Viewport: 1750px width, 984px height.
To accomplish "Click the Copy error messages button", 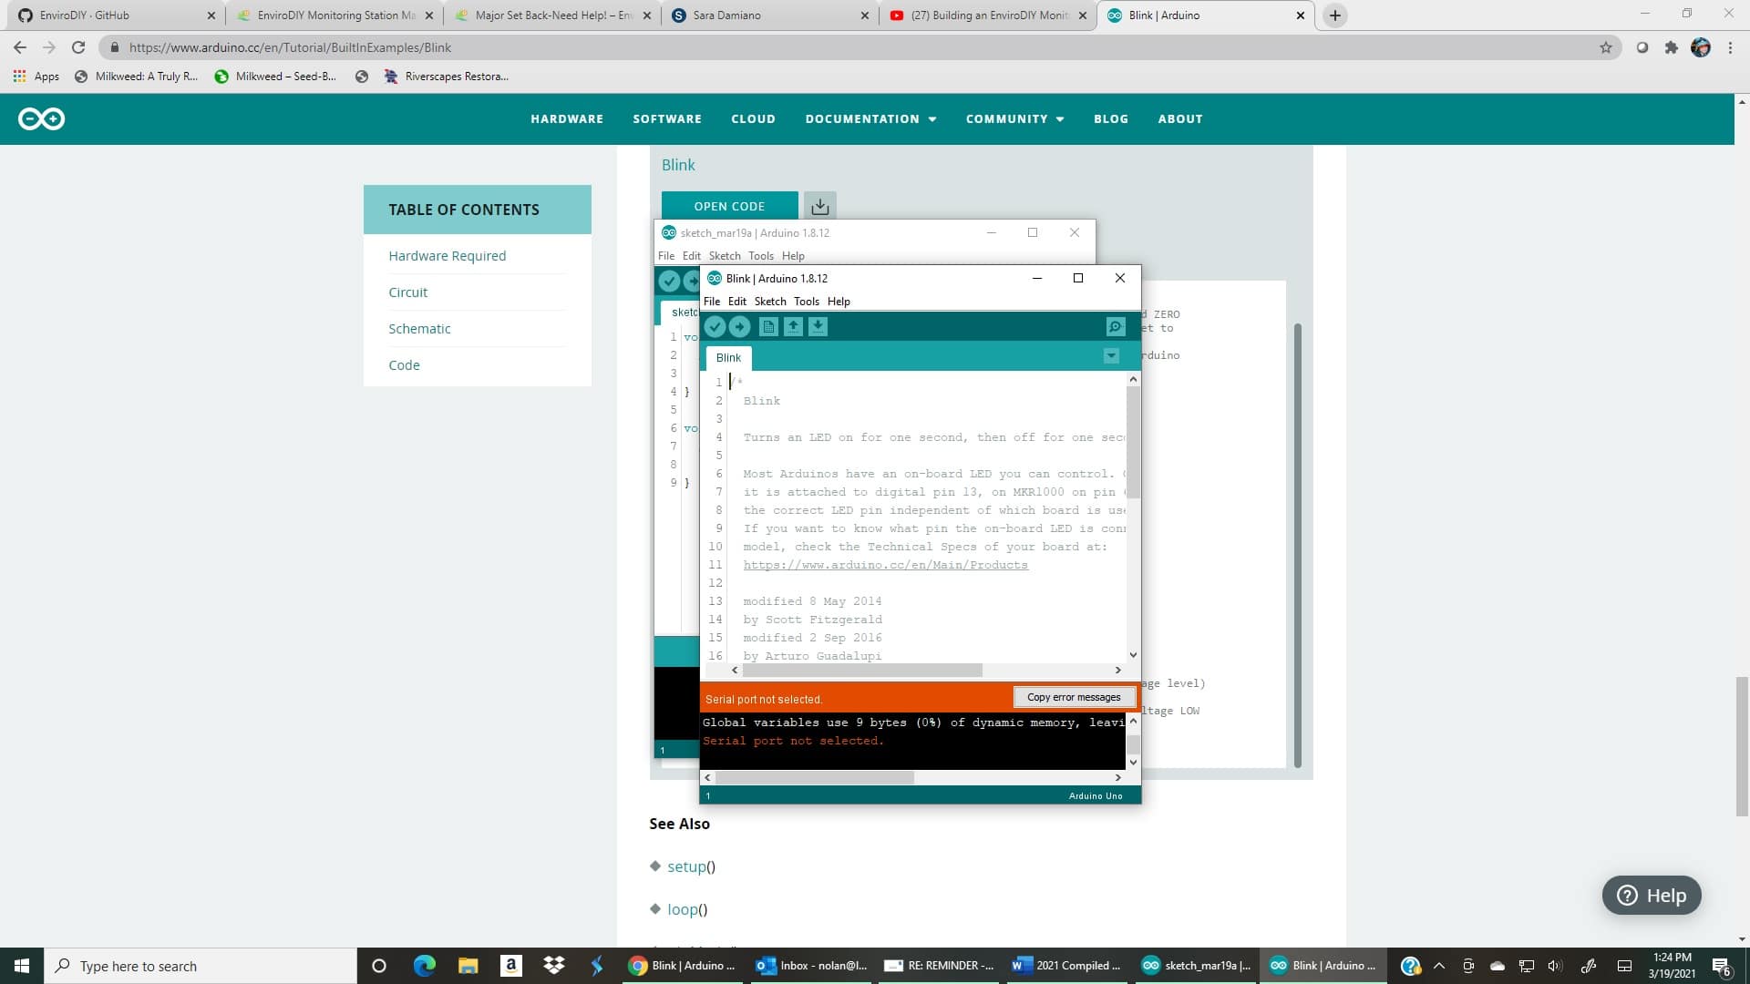I will (1074, 697).
